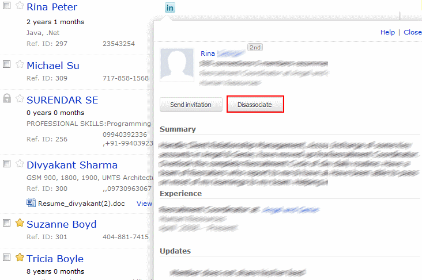Click Java, .Net skills text
Viewport: 422px width, 280px height.
43,33
